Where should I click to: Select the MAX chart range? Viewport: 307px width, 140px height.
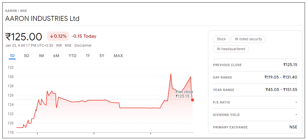pos(118,56)
